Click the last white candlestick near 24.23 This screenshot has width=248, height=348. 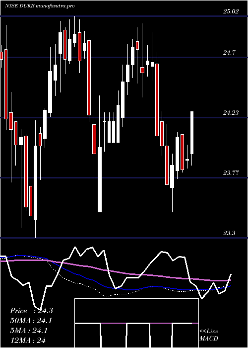coord(192,133)
